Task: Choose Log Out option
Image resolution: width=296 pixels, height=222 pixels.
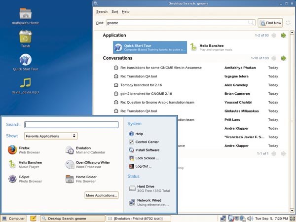Action: click(140, 166)
